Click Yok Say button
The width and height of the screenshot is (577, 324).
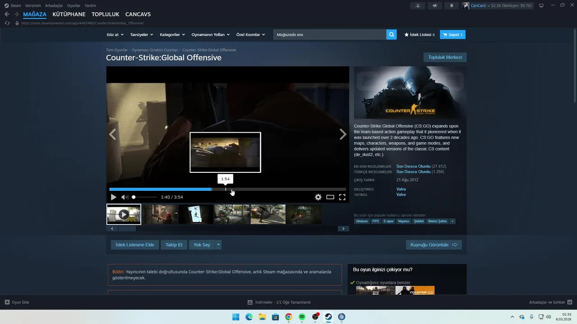click(202, 245)
